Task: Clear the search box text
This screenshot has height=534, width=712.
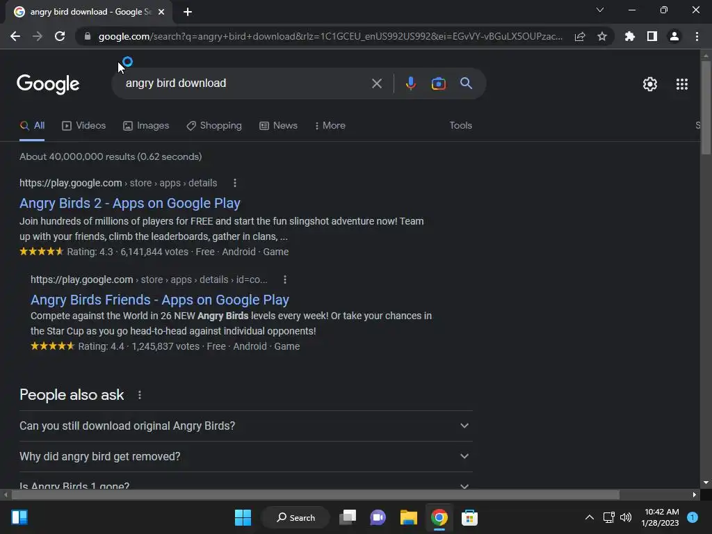Action: 376,83
